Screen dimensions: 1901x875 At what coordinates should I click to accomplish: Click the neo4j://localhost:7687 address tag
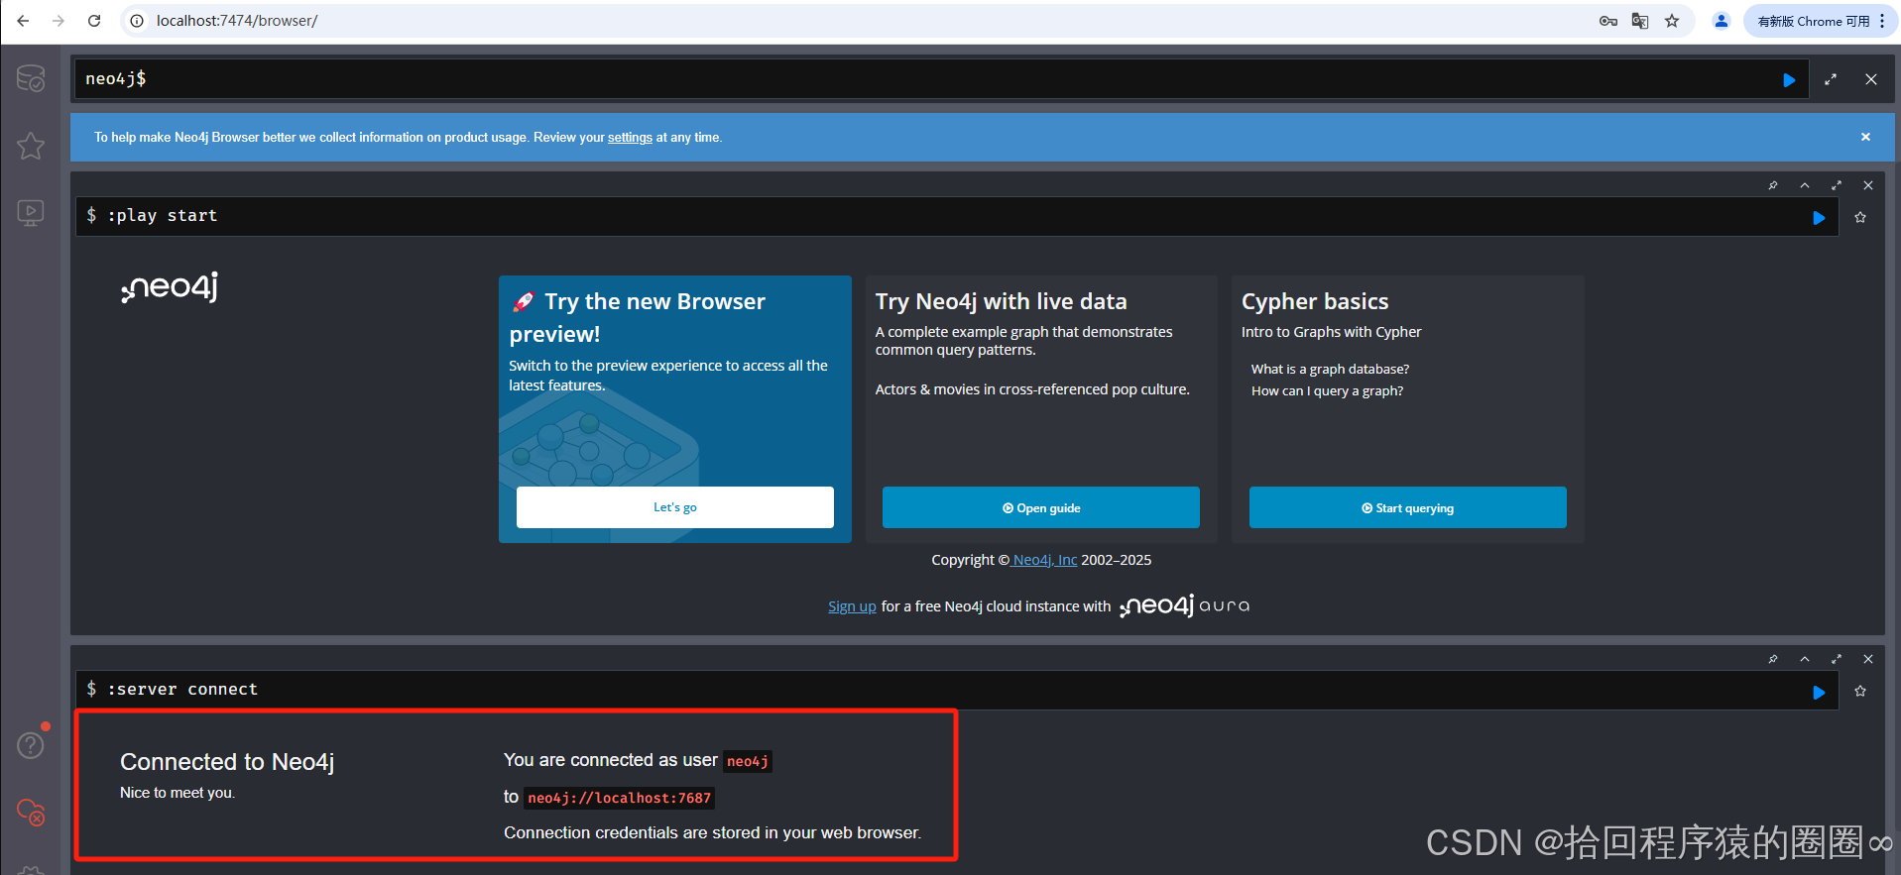click(x=620, y=798)
